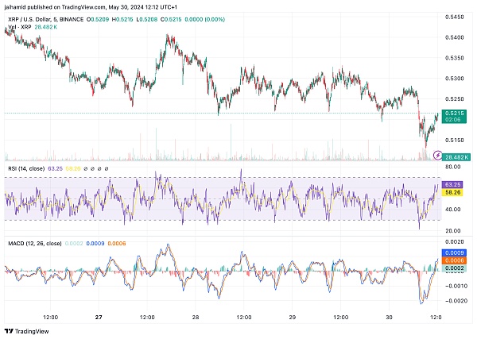Click the author name jaihamid in the header
Image resolution: width=477 pixels, height=339 pixels.
pyautogui.click(x=17, y=6)
